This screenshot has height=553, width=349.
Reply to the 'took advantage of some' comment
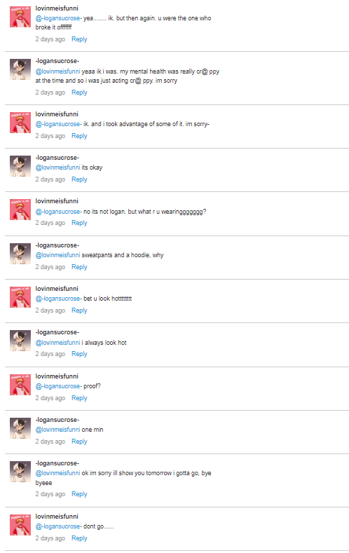pos(79,136)
